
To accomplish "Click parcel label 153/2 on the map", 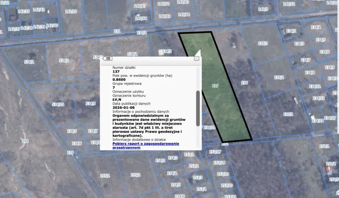I will click(194, 166).
